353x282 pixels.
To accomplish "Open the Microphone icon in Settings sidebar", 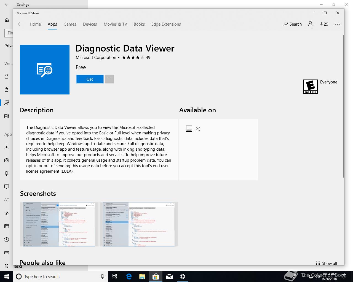I will 7,173.
